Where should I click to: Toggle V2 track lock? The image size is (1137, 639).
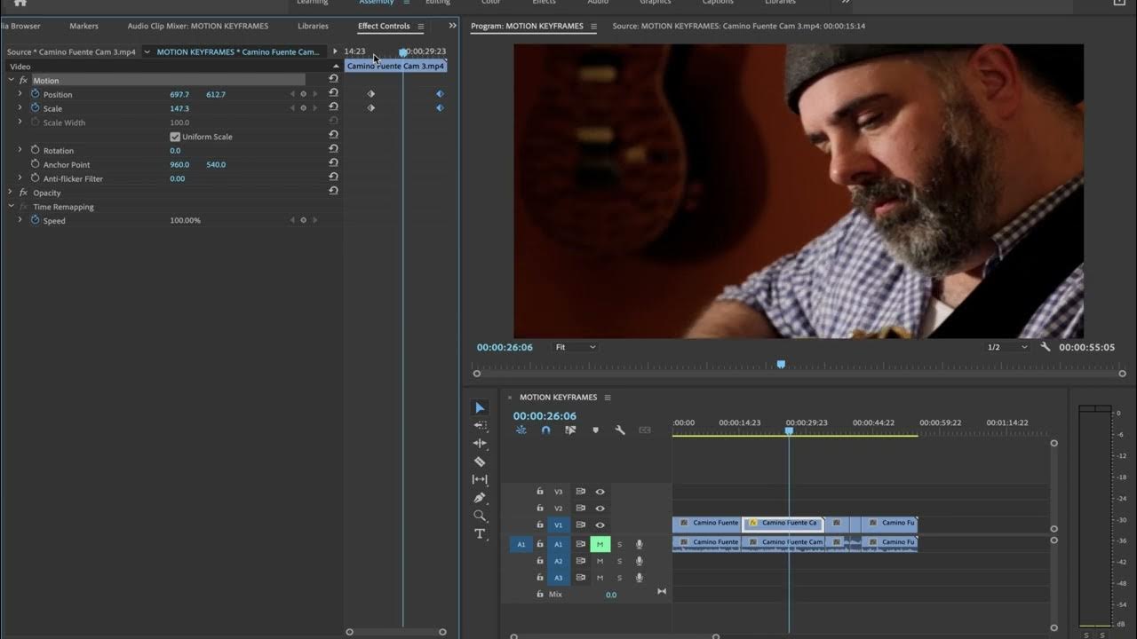click(539, 508)
